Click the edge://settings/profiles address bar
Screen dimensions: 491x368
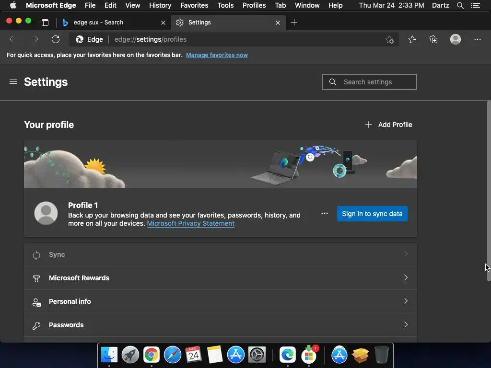tap(234, 39)
